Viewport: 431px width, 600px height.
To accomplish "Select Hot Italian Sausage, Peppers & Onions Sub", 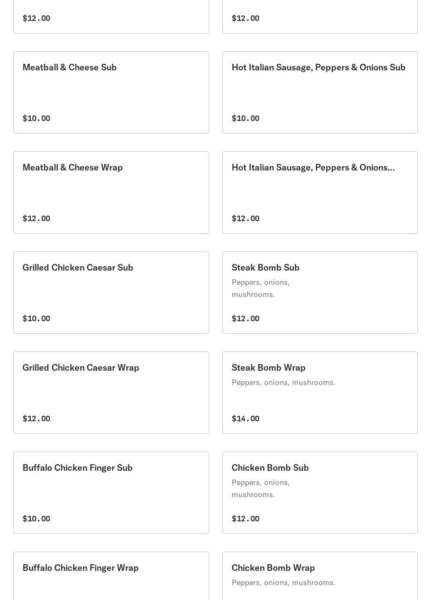I will (x=318, y=67).
